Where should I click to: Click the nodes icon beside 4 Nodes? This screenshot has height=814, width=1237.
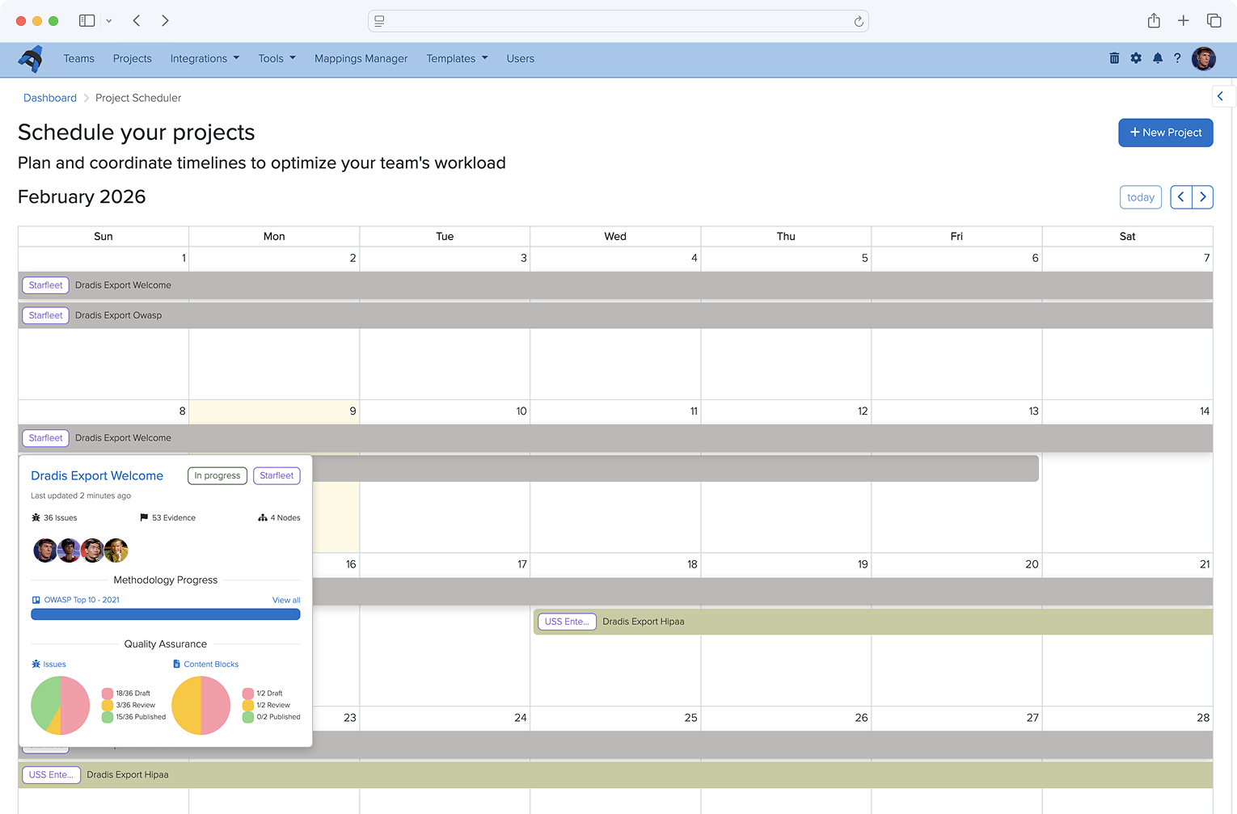click(x=264, y=517)
